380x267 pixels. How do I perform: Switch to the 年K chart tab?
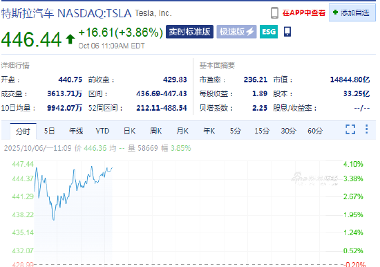point(209,131)
